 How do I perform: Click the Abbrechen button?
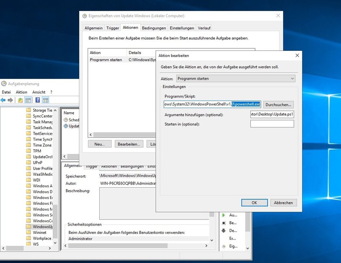pos(283,203)
